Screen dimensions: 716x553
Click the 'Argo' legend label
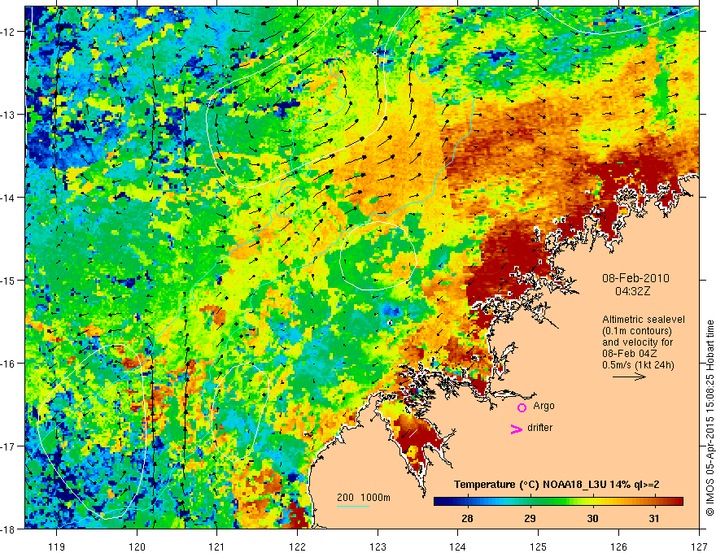pos(544,406)
